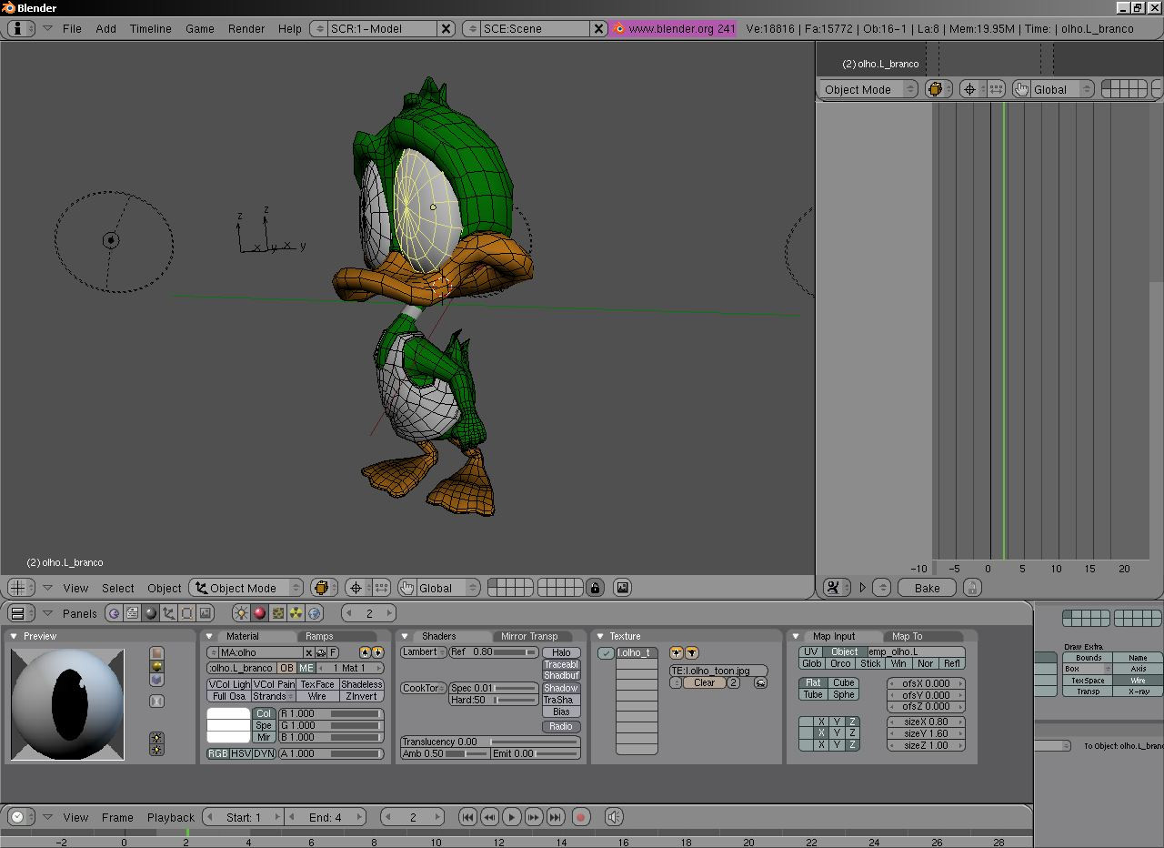Show Radiosity buttons sub-context icon

[x=296, y=613]
